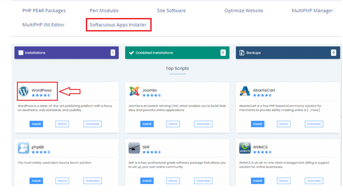This screenshot has height=194, width=343.
Task: Click the phpBB star rating
Action: tap(41, 152)
